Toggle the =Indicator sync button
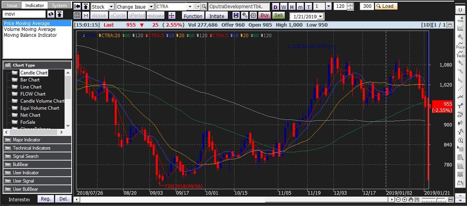The image size is (467, 206). [156, 16]
